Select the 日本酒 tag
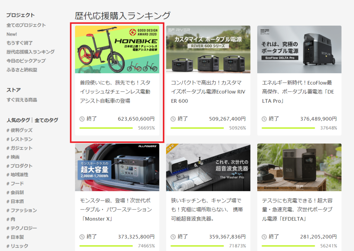This screenshot has height=251, width=354. point(15,201)
